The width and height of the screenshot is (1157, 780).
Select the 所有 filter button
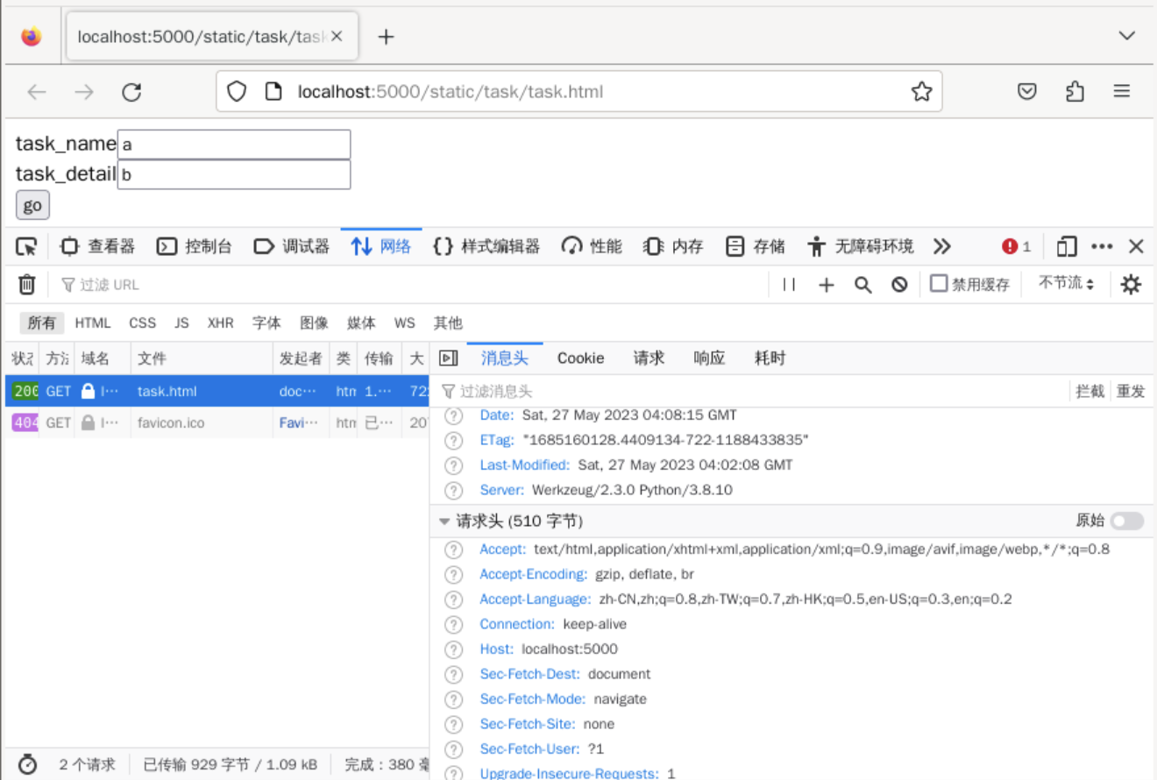41,323
